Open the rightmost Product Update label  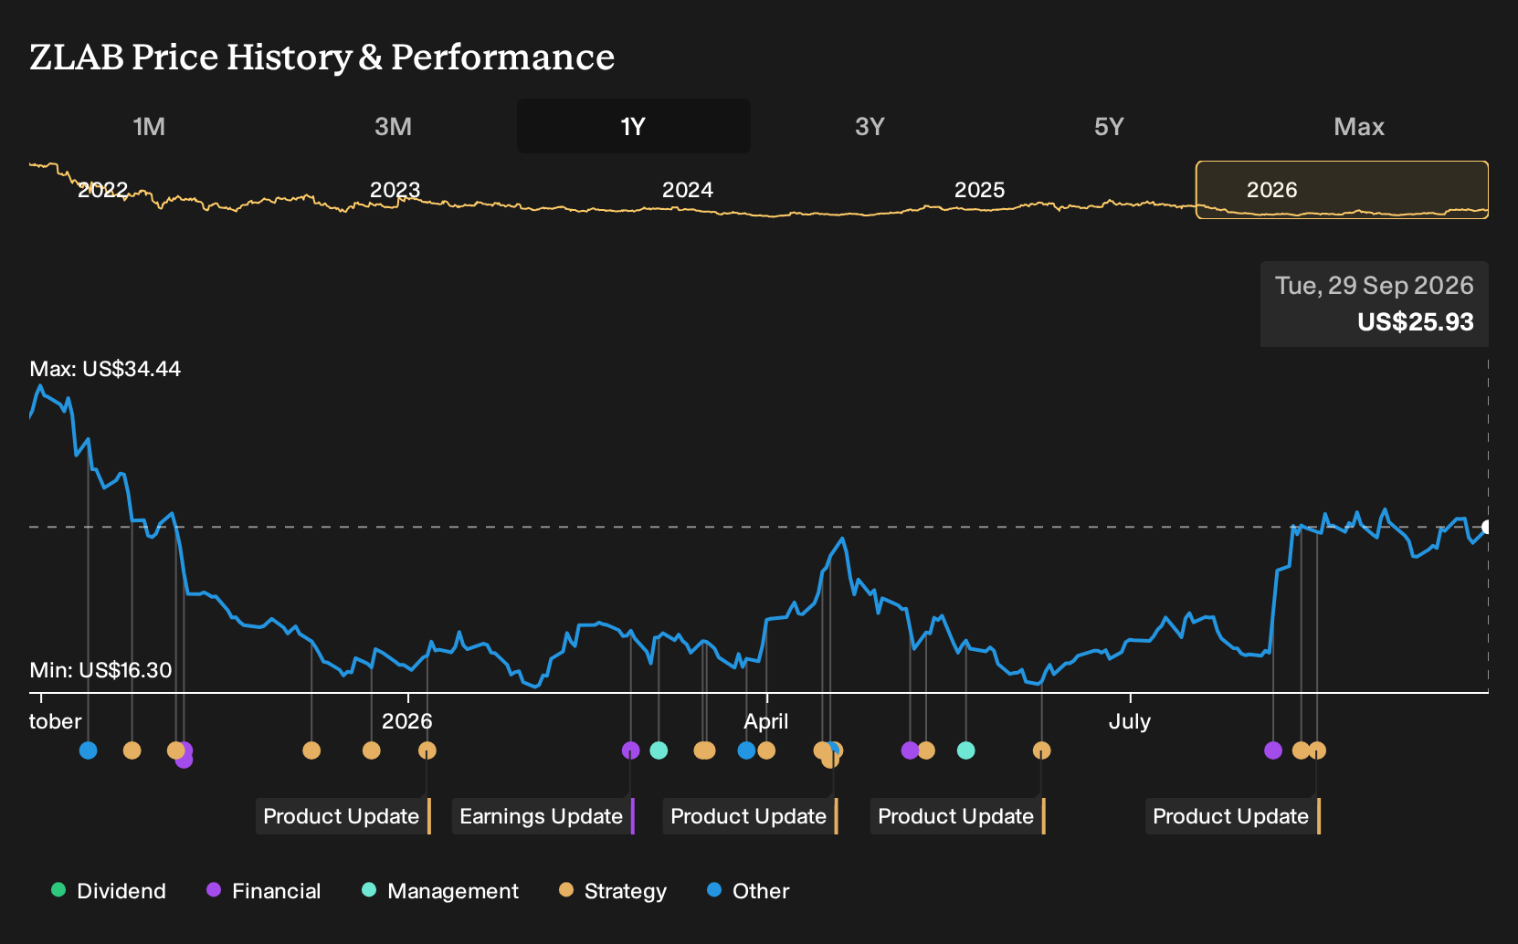[1232, 816]
